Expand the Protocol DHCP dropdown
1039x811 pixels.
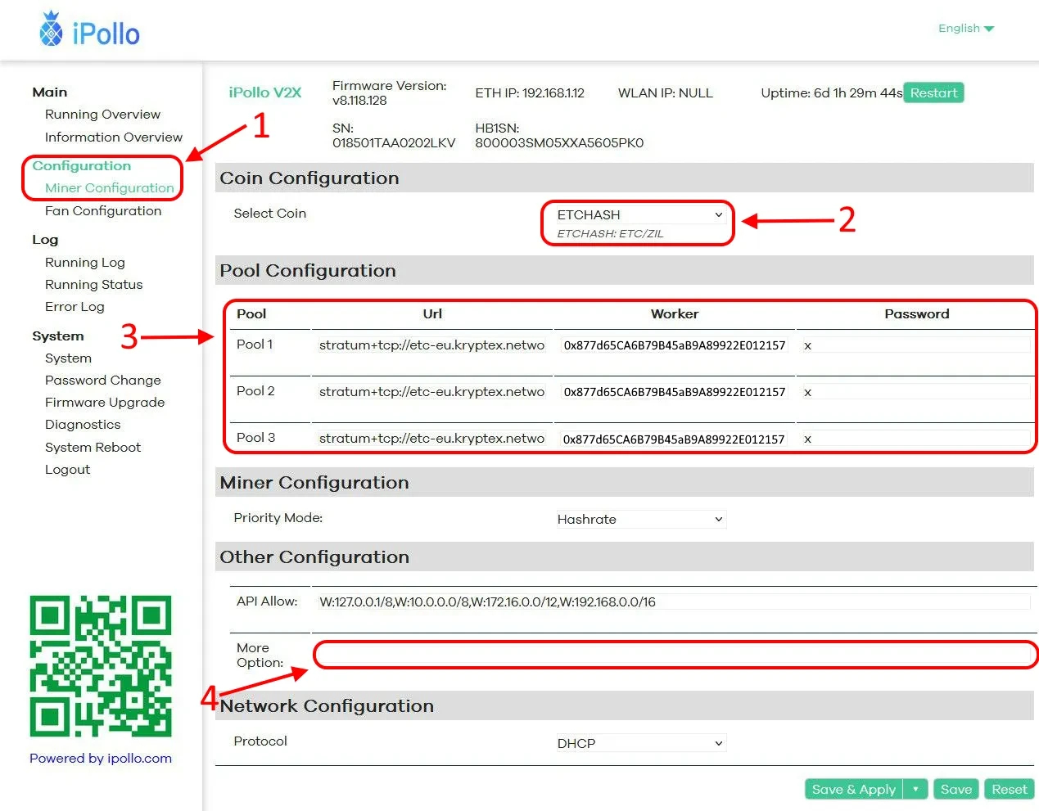[x=639, y=743]
